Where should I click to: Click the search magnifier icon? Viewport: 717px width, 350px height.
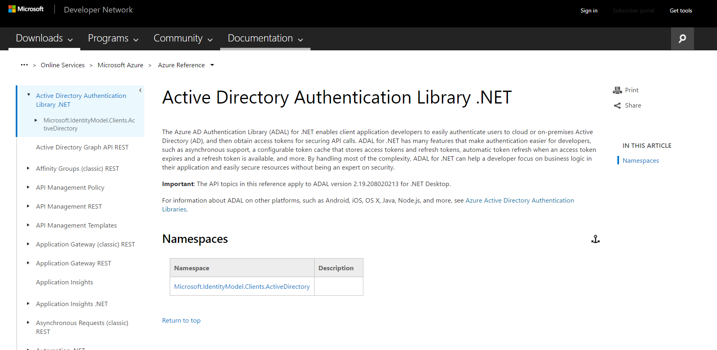tap(682, 39)
